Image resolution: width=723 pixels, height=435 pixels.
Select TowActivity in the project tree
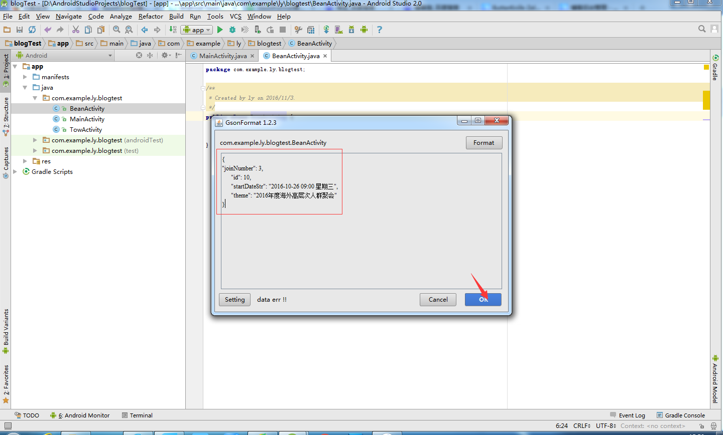point(86,129)
